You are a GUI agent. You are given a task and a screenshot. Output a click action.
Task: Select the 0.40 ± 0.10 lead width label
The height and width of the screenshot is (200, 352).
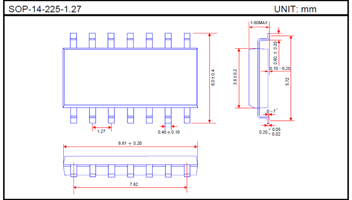pyautogui.click(x=169, y=132)
